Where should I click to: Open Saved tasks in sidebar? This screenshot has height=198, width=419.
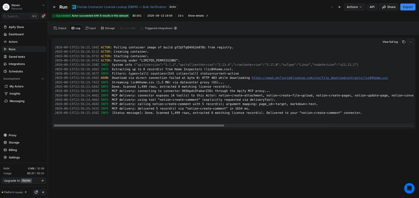point(24,57)
